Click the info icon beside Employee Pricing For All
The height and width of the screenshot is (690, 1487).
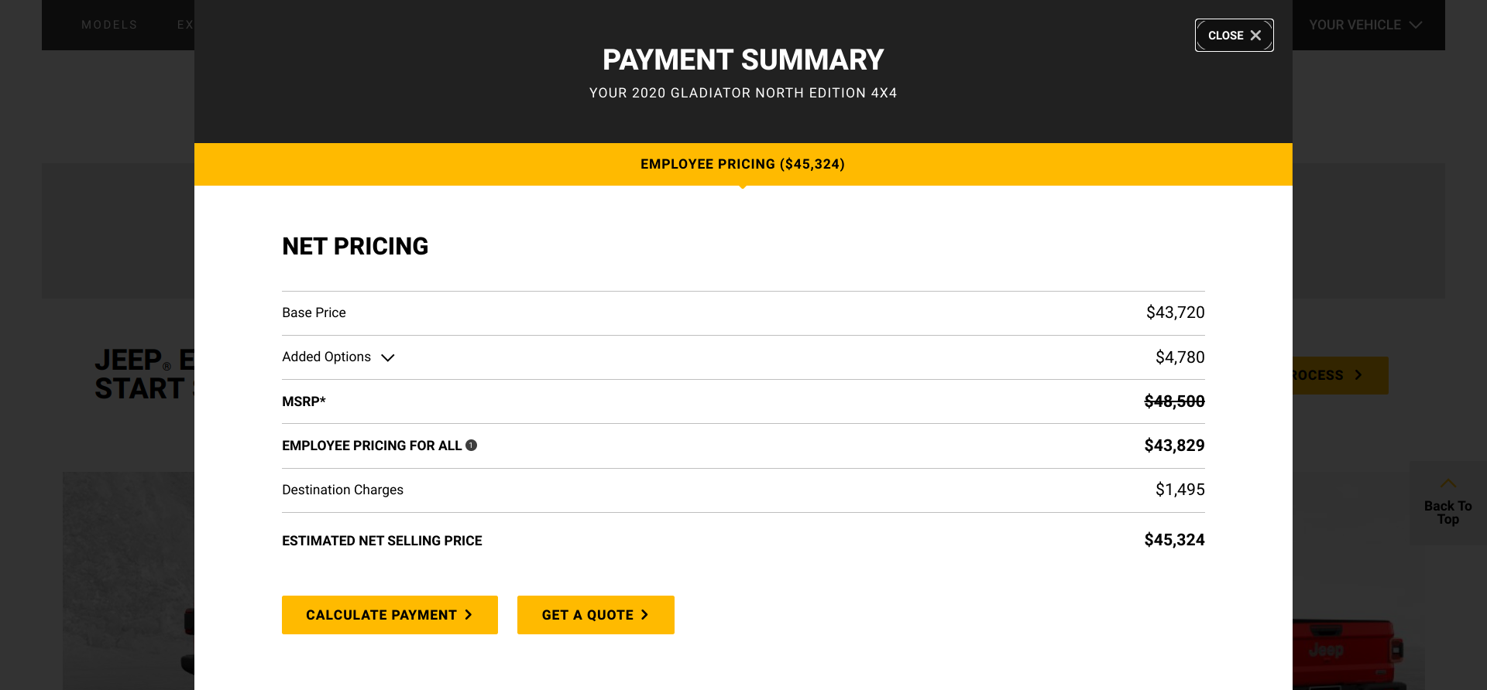(471, 446)
